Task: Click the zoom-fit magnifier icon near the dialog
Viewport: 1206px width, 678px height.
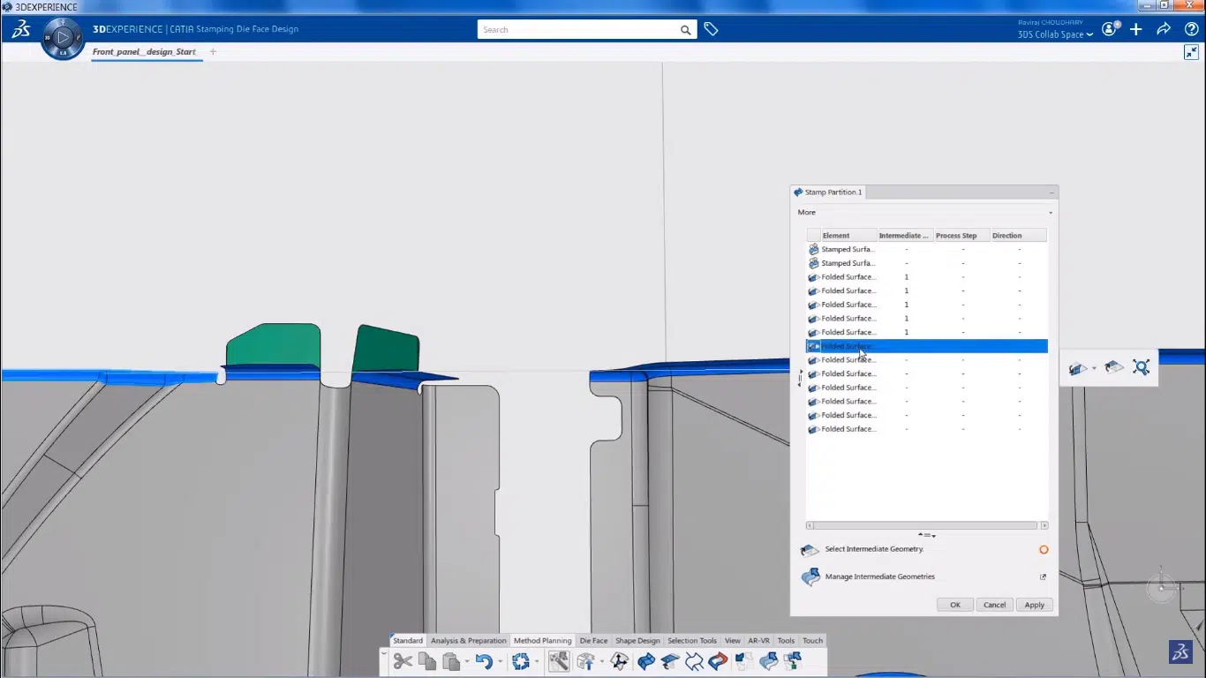Action: pyautogui.click(x=1142, y=366)
